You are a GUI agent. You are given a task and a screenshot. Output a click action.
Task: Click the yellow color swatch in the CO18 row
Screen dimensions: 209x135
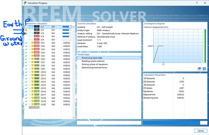[x=32, y=98]
